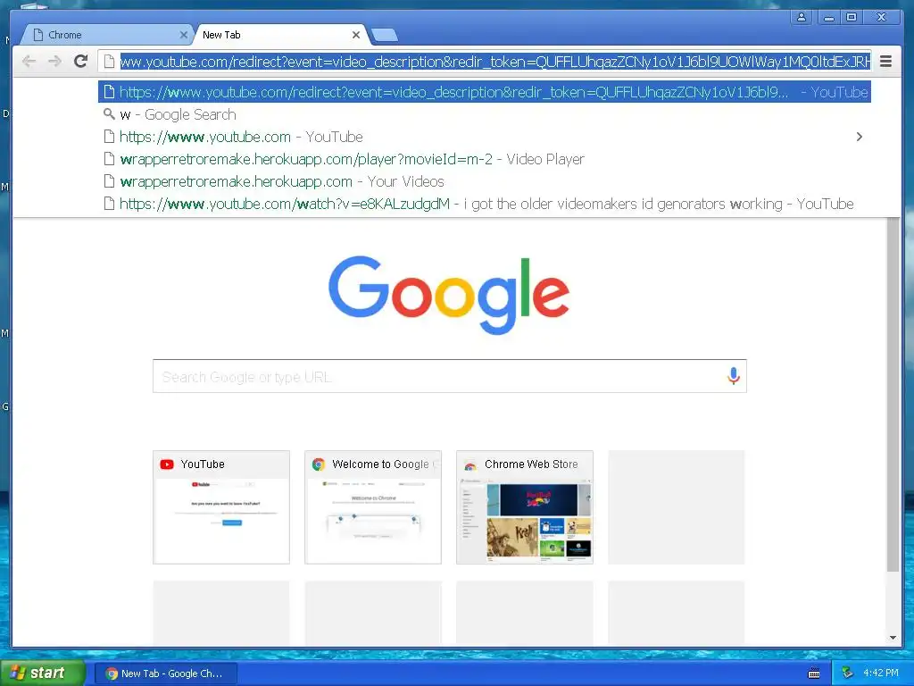Click the page icon in the address bar
The image size is (914, 686).
tap(109, 62)
